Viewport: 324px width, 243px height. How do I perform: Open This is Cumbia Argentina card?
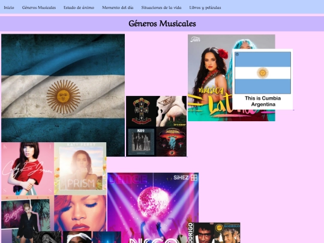pyautogui.click(x=263, y=79)
